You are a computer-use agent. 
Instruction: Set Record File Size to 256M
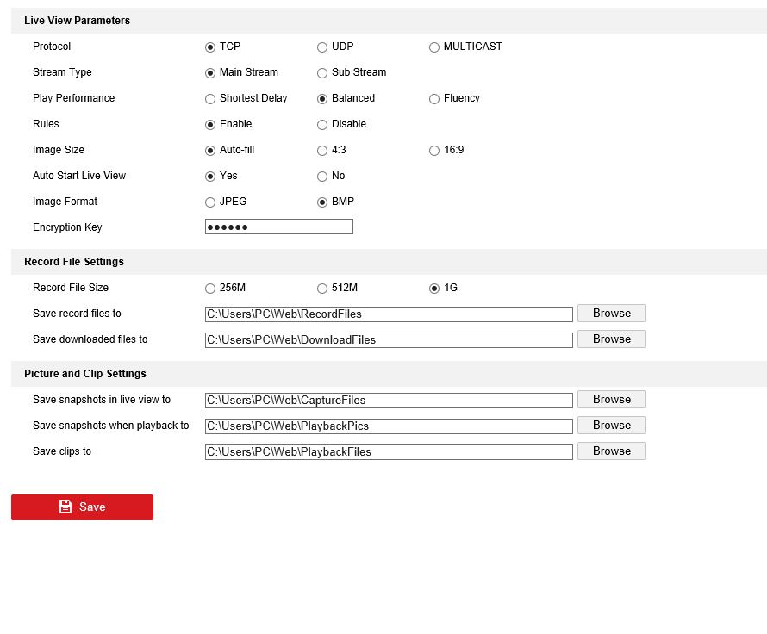[210, 289]
